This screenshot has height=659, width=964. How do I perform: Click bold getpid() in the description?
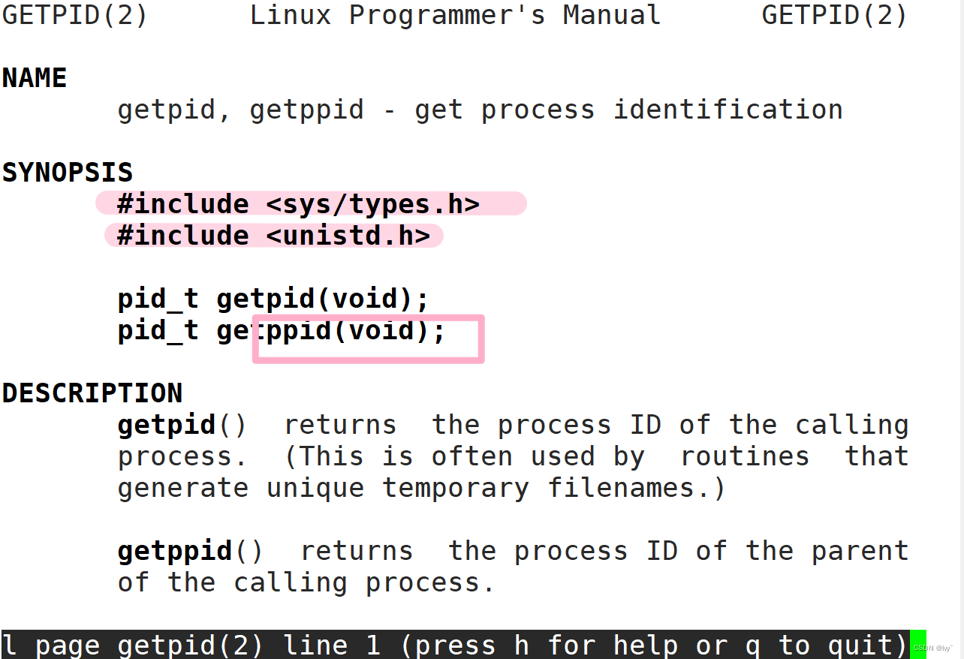coord(166,426)
